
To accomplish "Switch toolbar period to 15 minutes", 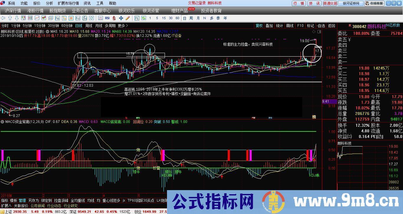I will point(164,18).
